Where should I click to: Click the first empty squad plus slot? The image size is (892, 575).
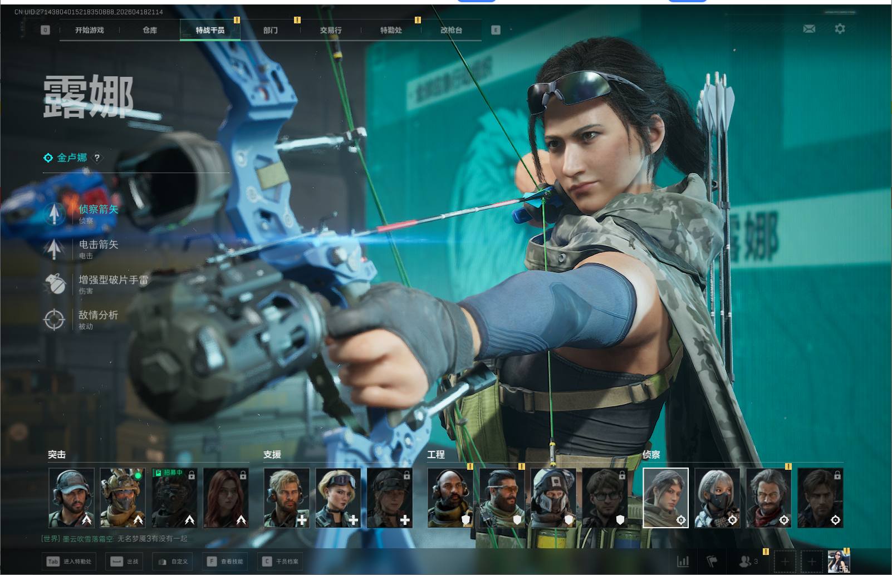pyautogui.click(x=785, y=562)
